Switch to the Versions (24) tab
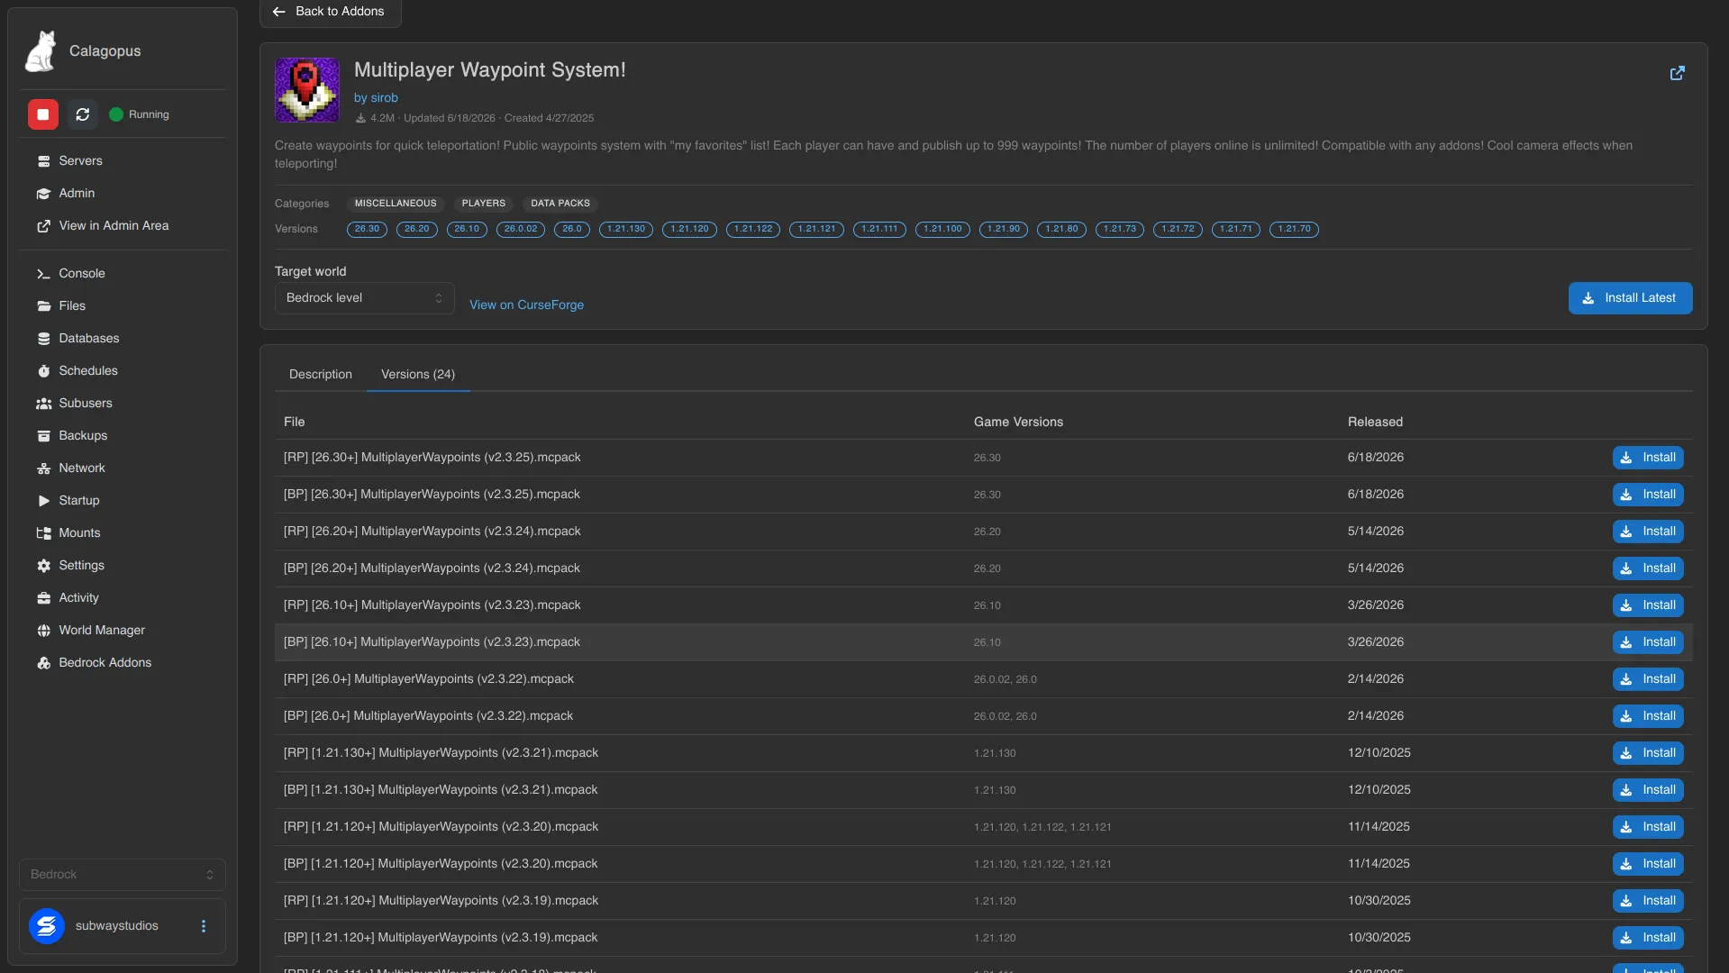 pos(418,375)
